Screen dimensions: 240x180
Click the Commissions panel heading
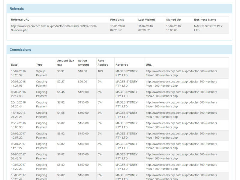click(20, 50)
